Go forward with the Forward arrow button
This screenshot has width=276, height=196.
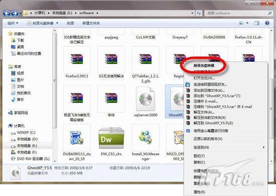tap(15, 13)
